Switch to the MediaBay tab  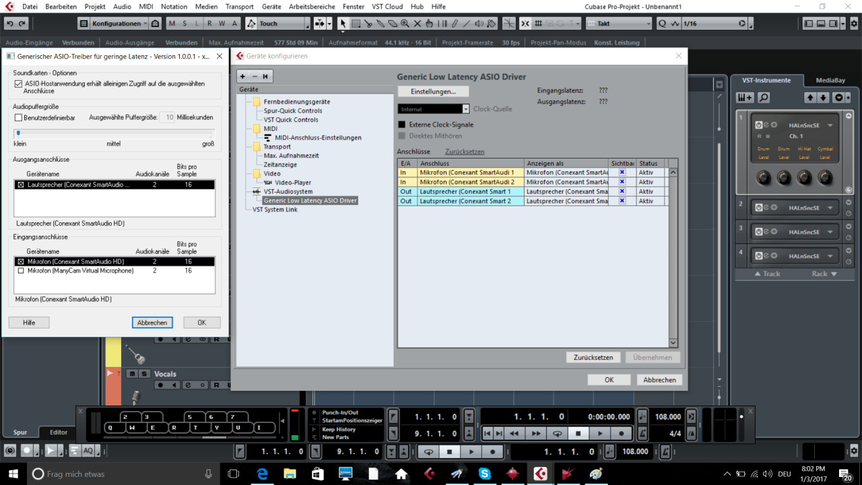[x=830, y=80]
